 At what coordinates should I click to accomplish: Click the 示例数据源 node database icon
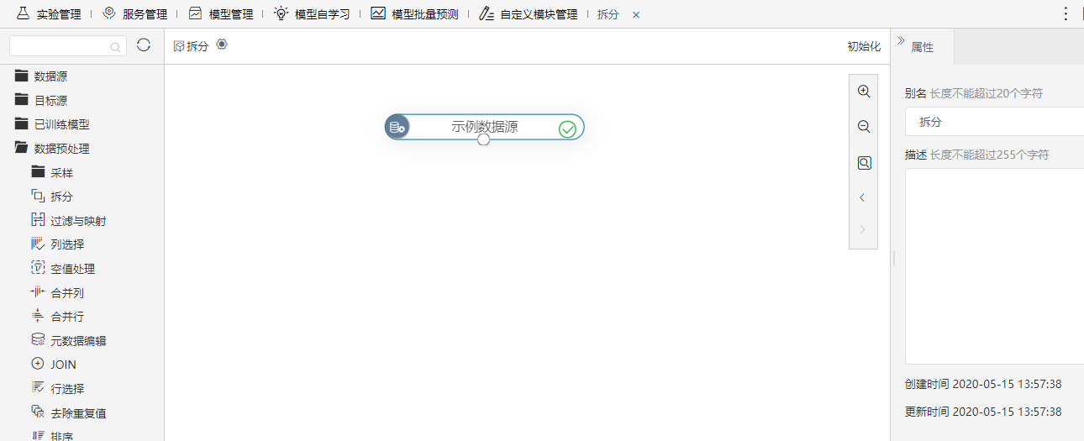[x=397, y=128]
